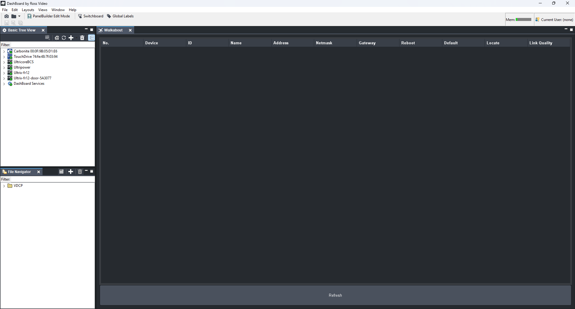Expand the Carbonite 00:0F:9B:05:D1:E6 node
575x309 pixels.
click(x=4, y=51)
